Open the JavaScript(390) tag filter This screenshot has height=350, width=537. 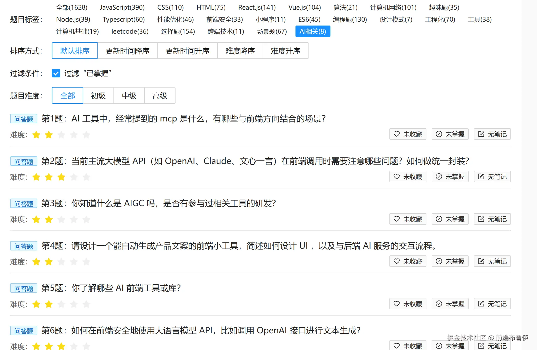tap(122, 7)
